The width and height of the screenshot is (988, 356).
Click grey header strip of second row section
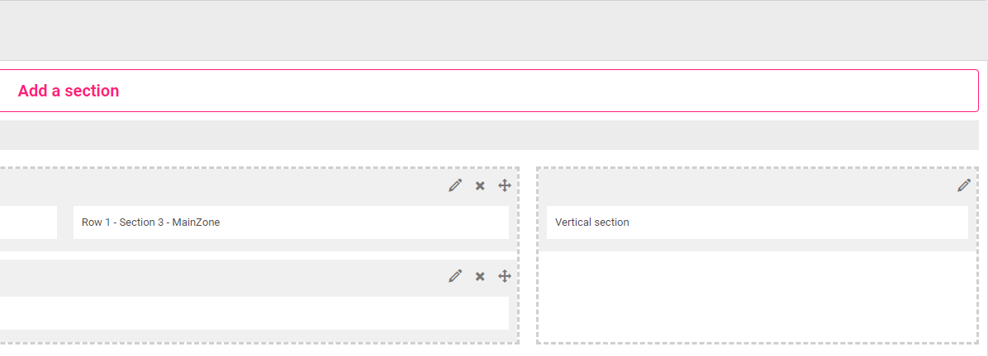pyautogui.click(x=221, y=277)
